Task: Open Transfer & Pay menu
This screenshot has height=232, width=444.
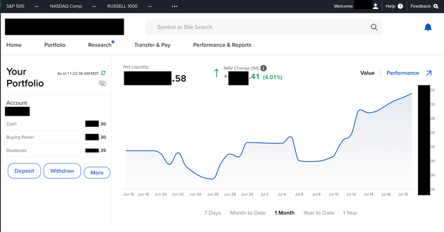Action: (x=152, y=45)
